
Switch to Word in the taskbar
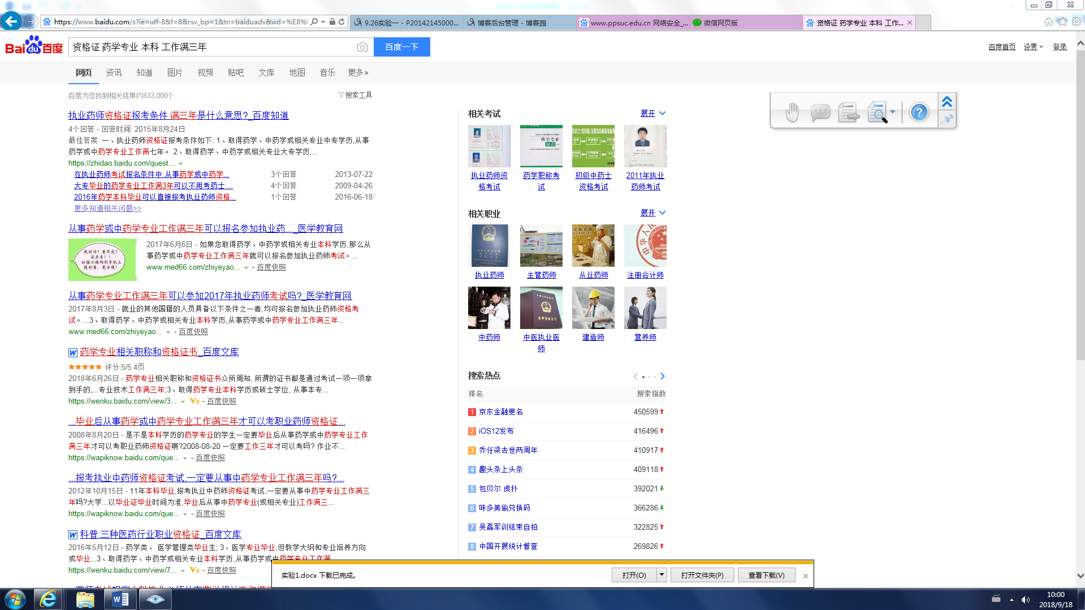pyautogui.click(x=120, y=599)
